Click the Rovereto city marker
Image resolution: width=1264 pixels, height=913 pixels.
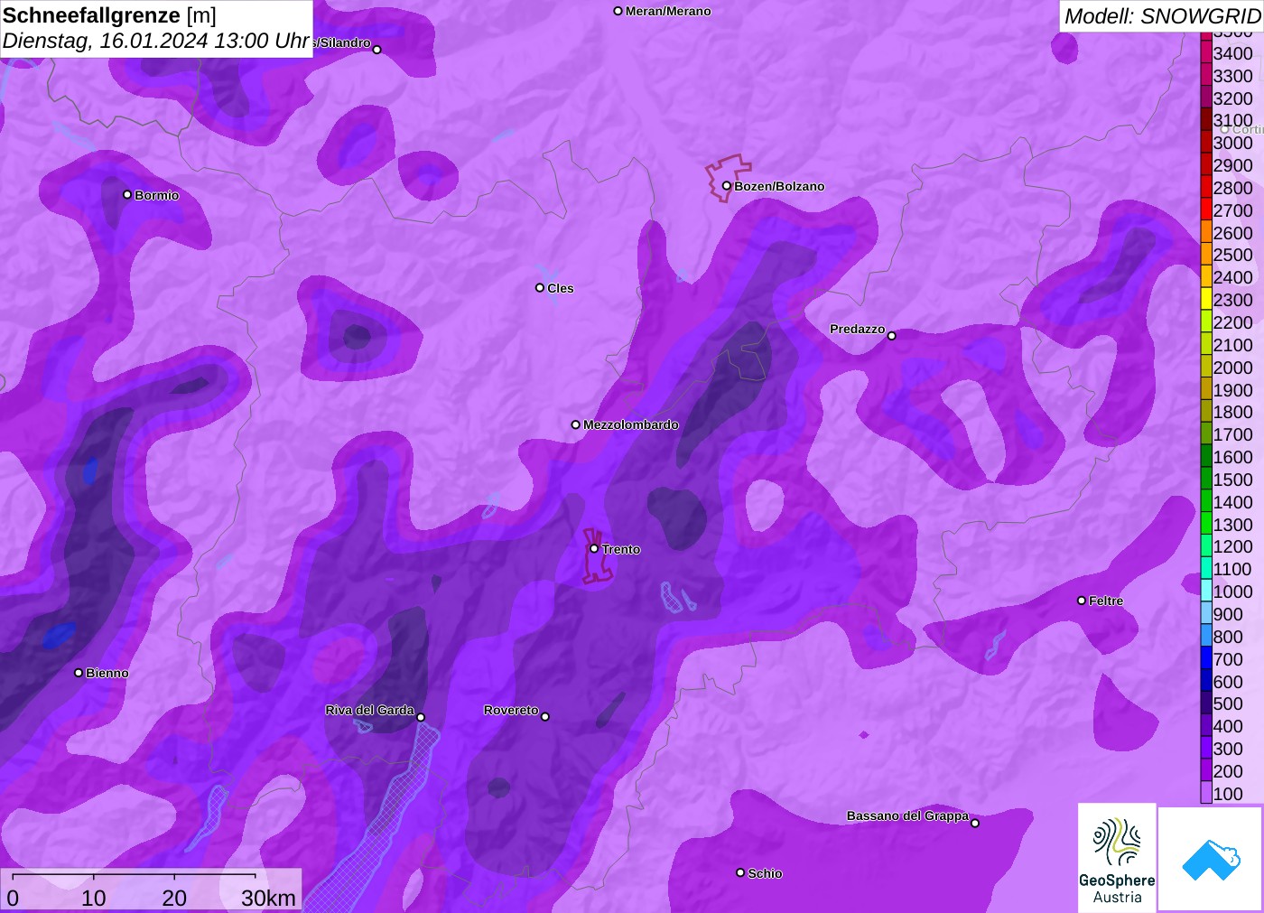[x=545, y=717]
